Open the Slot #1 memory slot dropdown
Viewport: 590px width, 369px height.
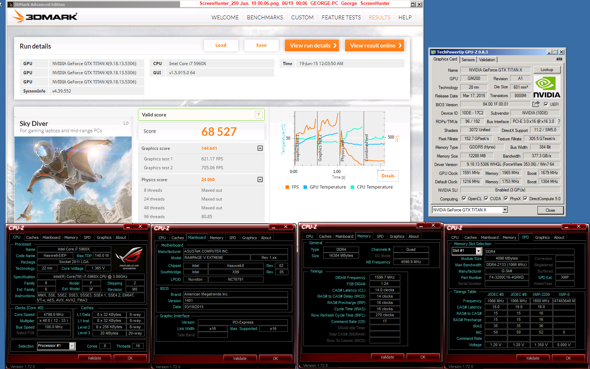(x=478, y=251)
